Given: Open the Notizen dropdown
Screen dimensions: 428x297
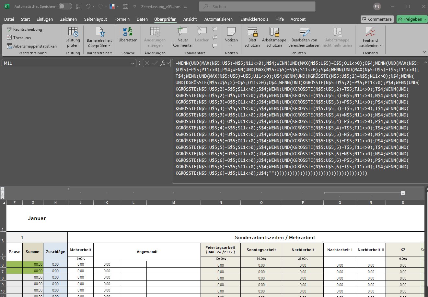Looking at the screenshot, I should (x=231, y=37).
